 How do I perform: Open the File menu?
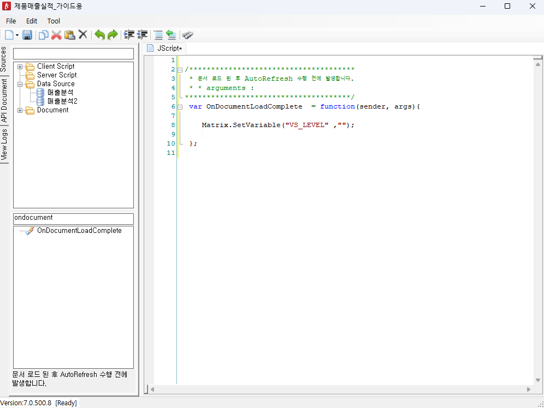(11, 21)
